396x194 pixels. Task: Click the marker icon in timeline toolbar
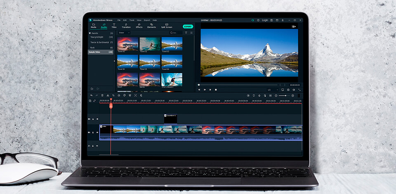(254, 95)
